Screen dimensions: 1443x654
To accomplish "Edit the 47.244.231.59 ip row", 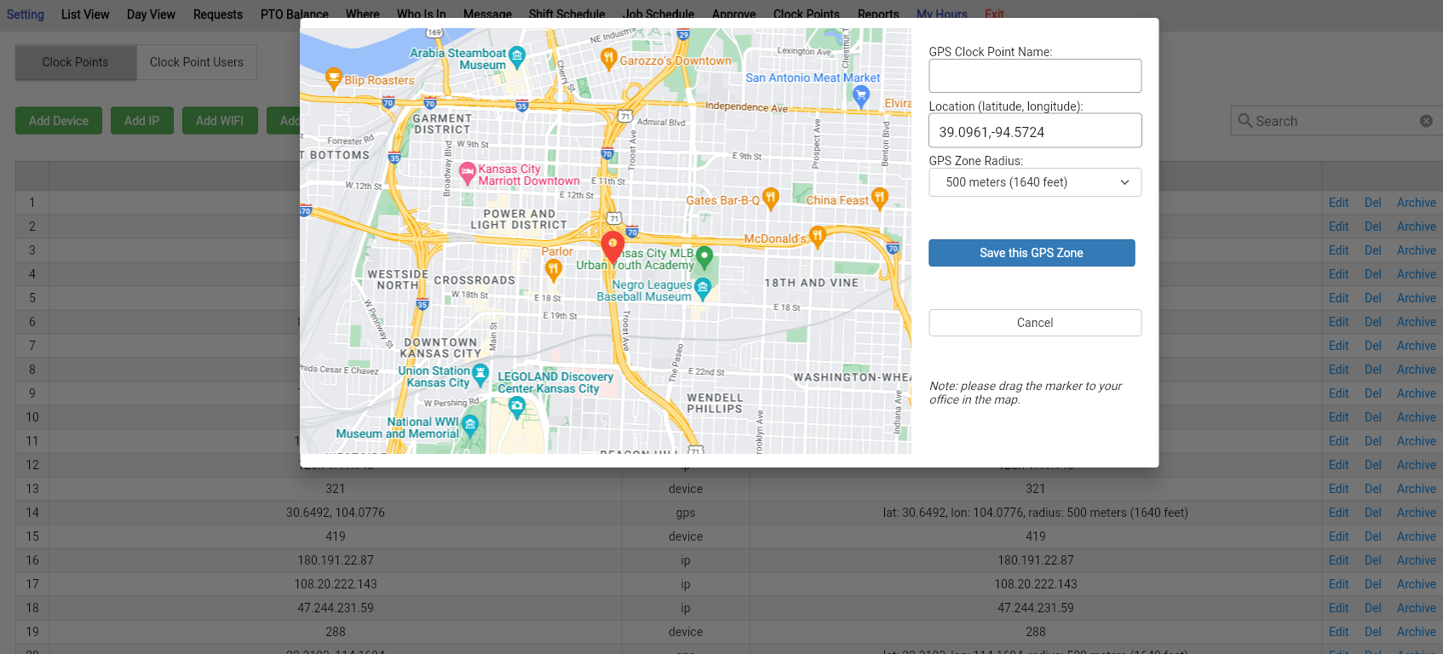I will click(x=1338, y=608).
